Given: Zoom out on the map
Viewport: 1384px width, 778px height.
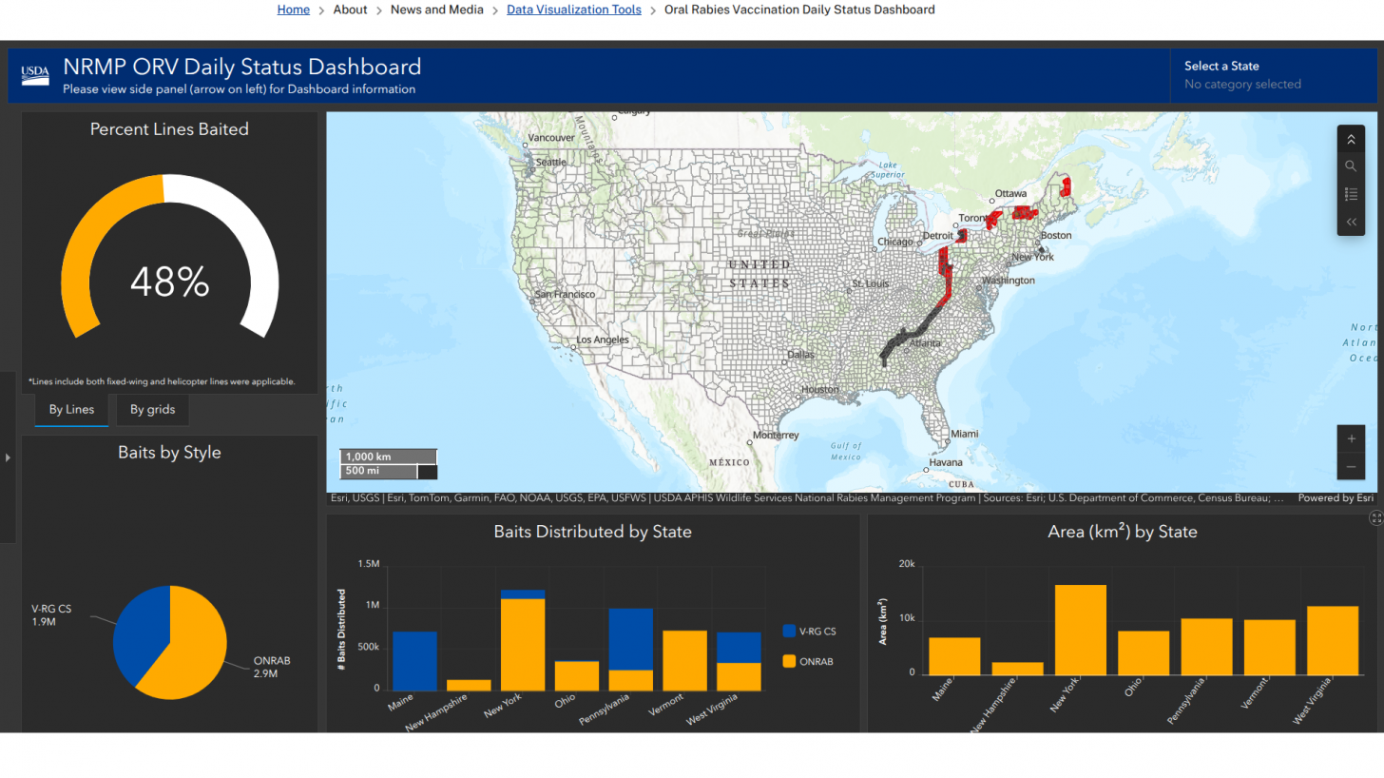Looking at the screenshot, I should coord(1351,467).
